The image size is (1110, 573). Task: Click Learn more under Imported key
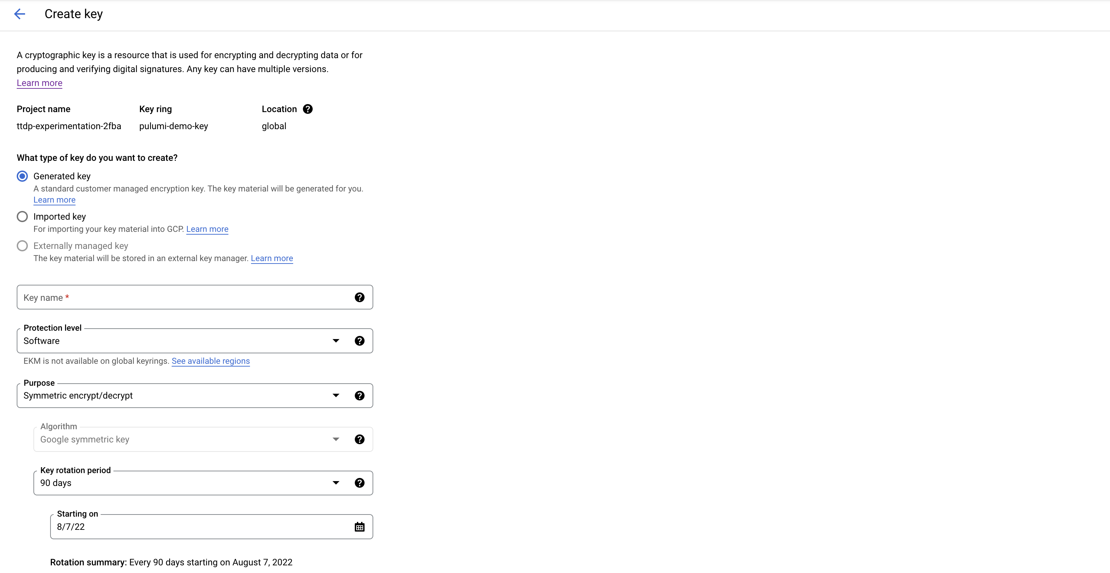tap(207, 229)
